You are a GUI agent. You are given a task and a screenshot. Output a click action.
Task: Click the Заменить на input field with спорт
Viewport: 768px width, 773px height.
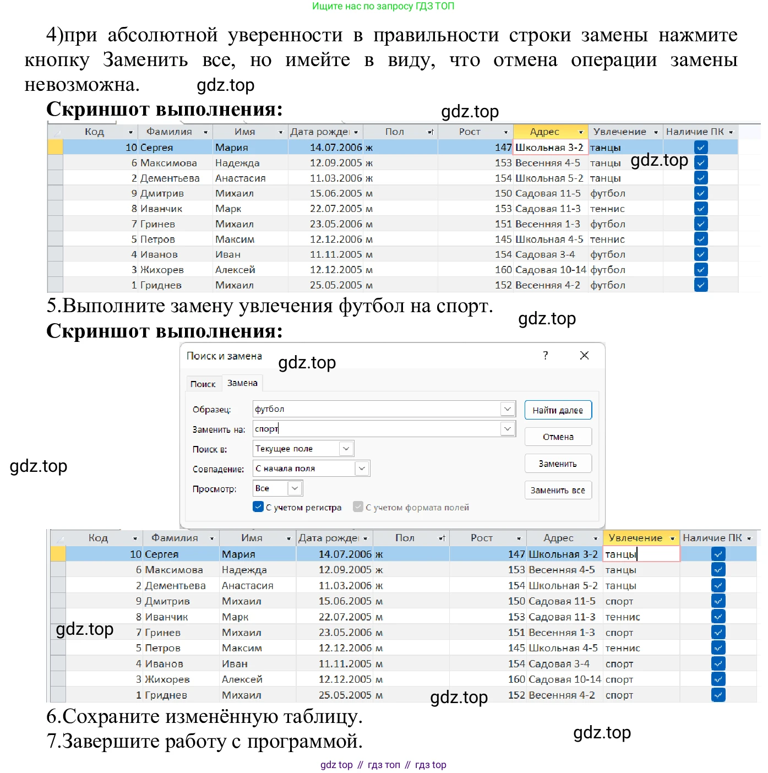[x=377, y=429]
